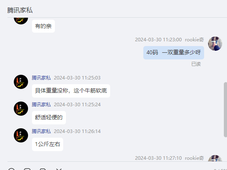Screen dimensions: 227x170
Task: Select the 40码 一双重量多少呀 message bubble
Action: [x=174, y=53]
